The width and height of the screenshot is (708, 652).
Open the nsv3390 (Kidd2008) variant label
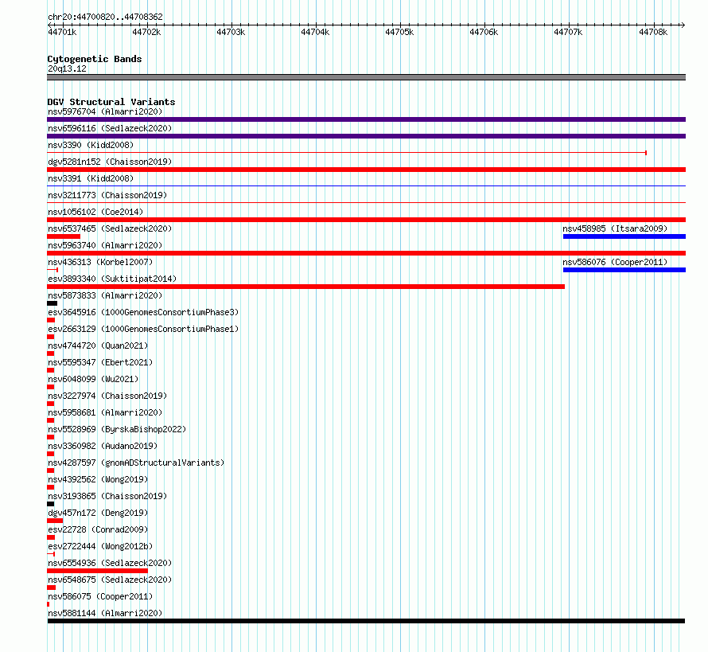click(91, 145)
